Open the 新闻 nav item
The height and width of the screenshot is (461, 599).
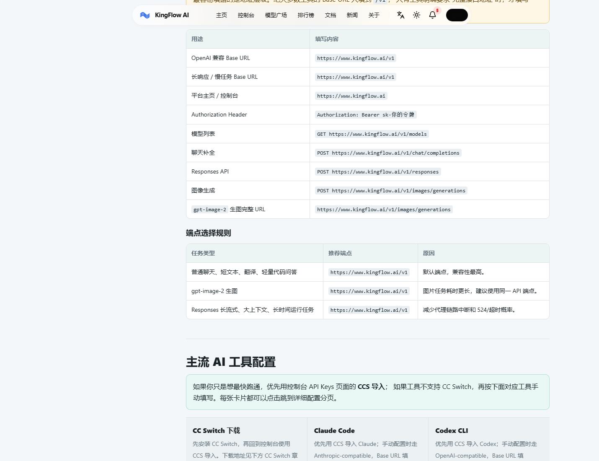click(352, 15)
